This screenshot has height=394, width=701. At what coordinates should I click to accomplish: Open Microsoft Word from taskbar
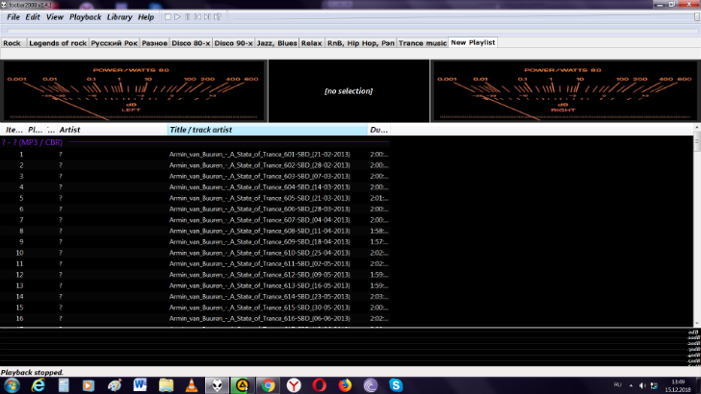(140, 385)
